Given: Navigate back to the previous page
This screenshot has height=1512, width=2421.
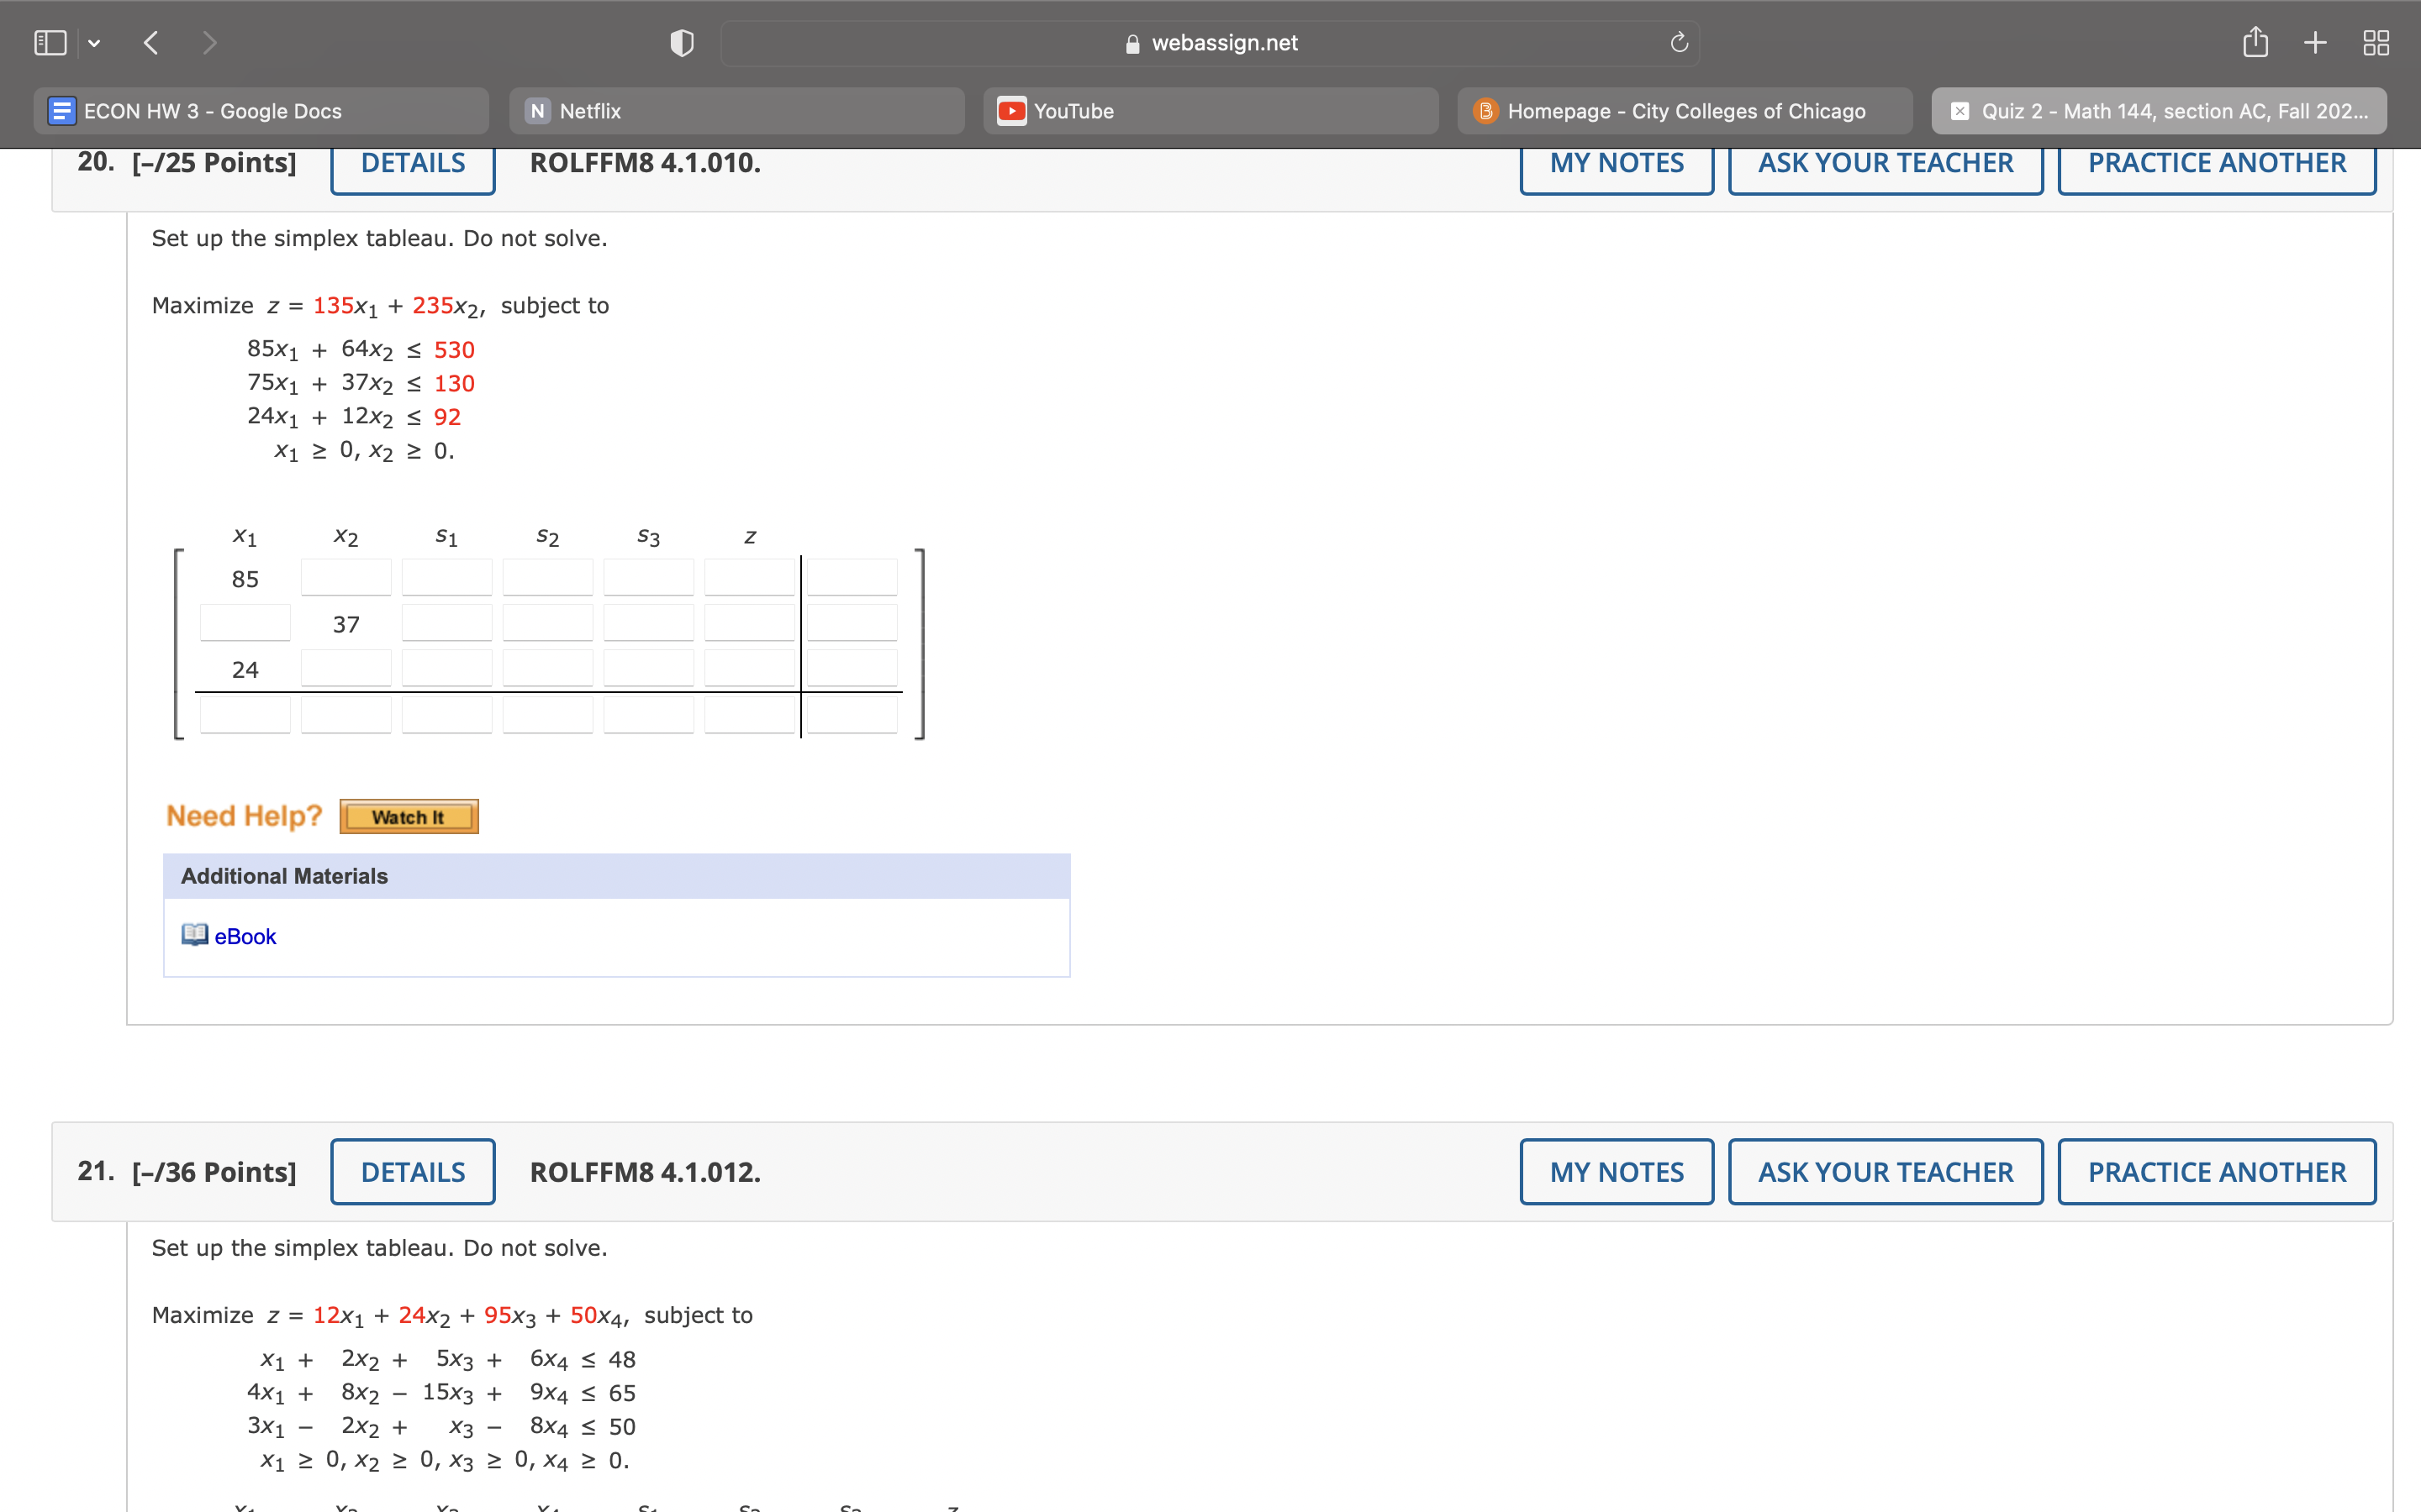Looking at the screenshot, I should pyautogui.click(x=150, y=42).
